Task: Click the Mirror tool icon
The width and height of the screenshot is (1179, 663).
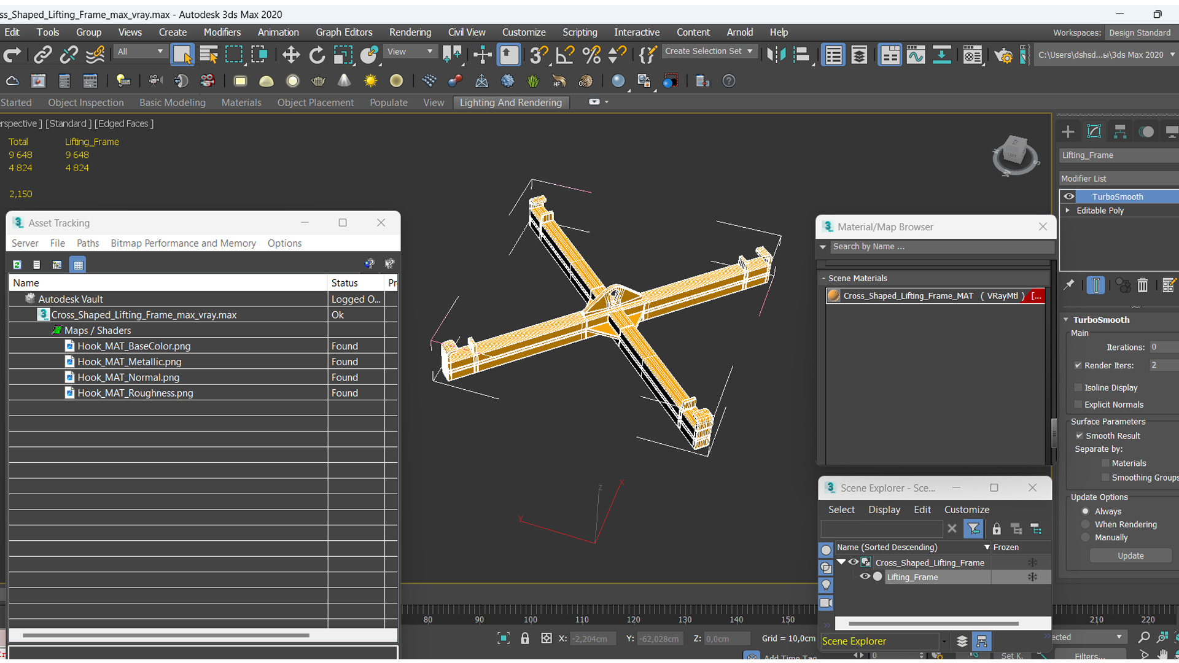Action: 776,55
